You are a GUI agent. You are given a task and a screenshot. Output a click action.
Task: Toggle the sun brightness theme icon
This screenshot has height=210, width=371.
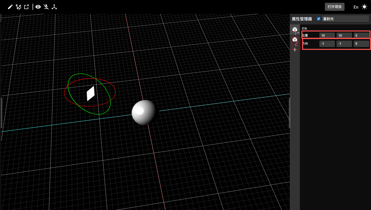(x=364, y=7)
